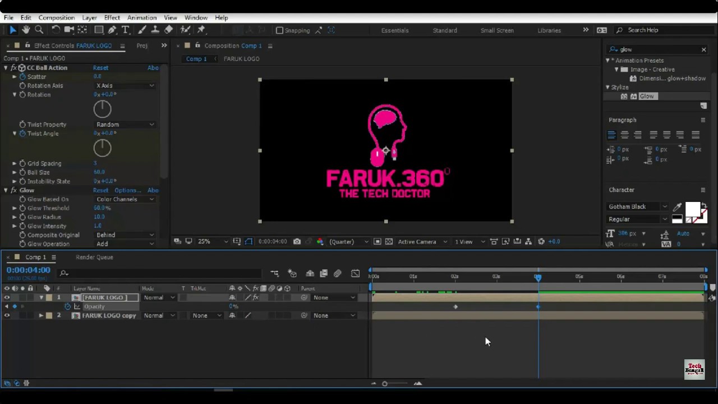Select the Roto Brush tool

(186, 30)
